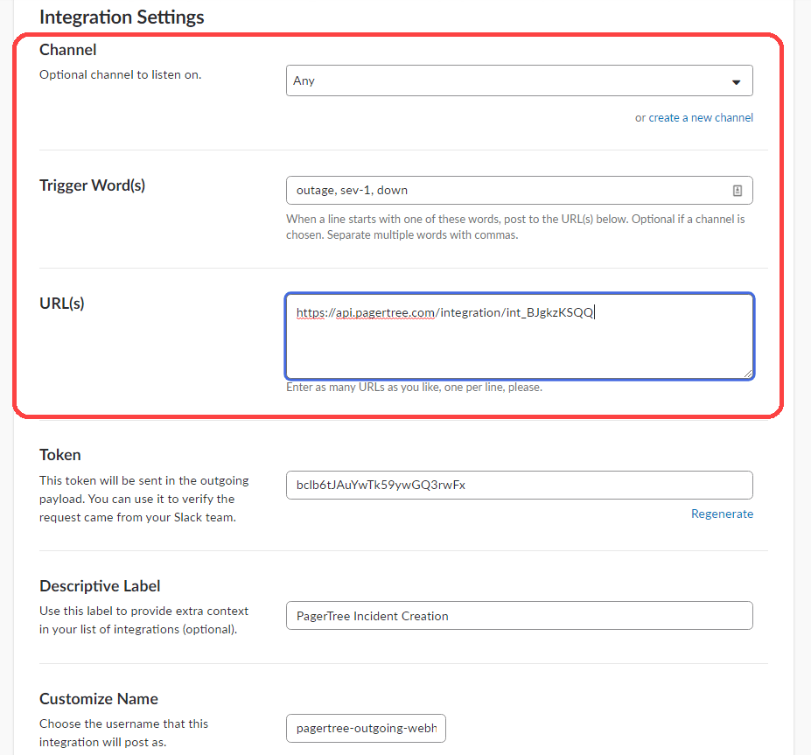
Task: Click the Channel dropdown arrow
Action: tap(736, 81)
